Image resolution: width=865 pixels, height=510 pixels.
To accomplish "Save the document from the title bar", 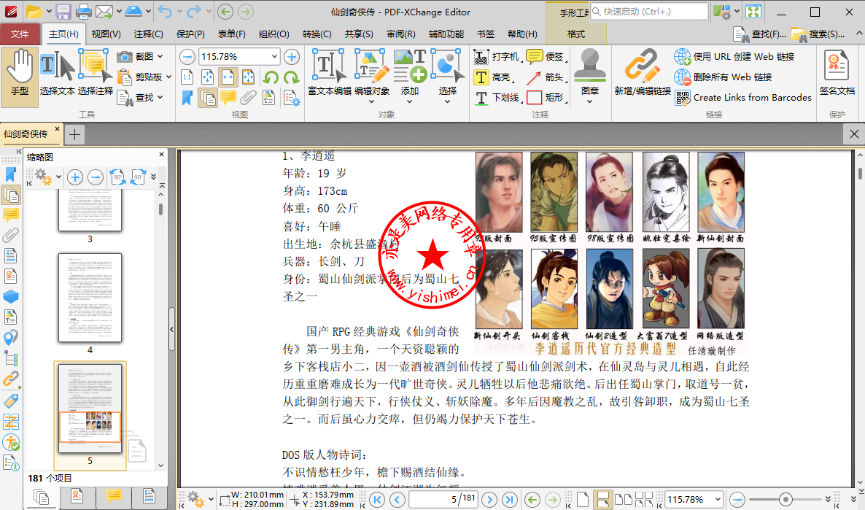I will tap(63, 11).
